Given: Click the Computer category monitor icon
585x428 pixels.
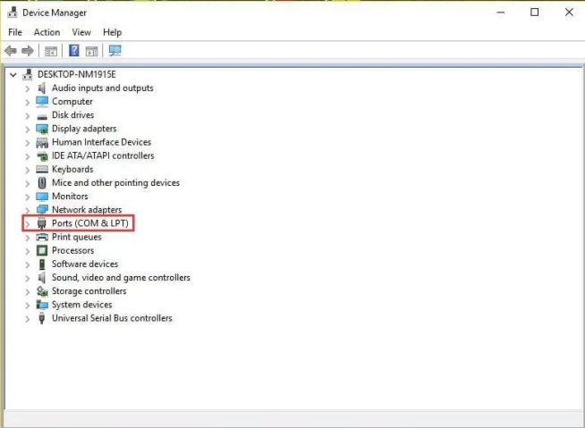Looking at the screenshot, I should coord(42,101).
